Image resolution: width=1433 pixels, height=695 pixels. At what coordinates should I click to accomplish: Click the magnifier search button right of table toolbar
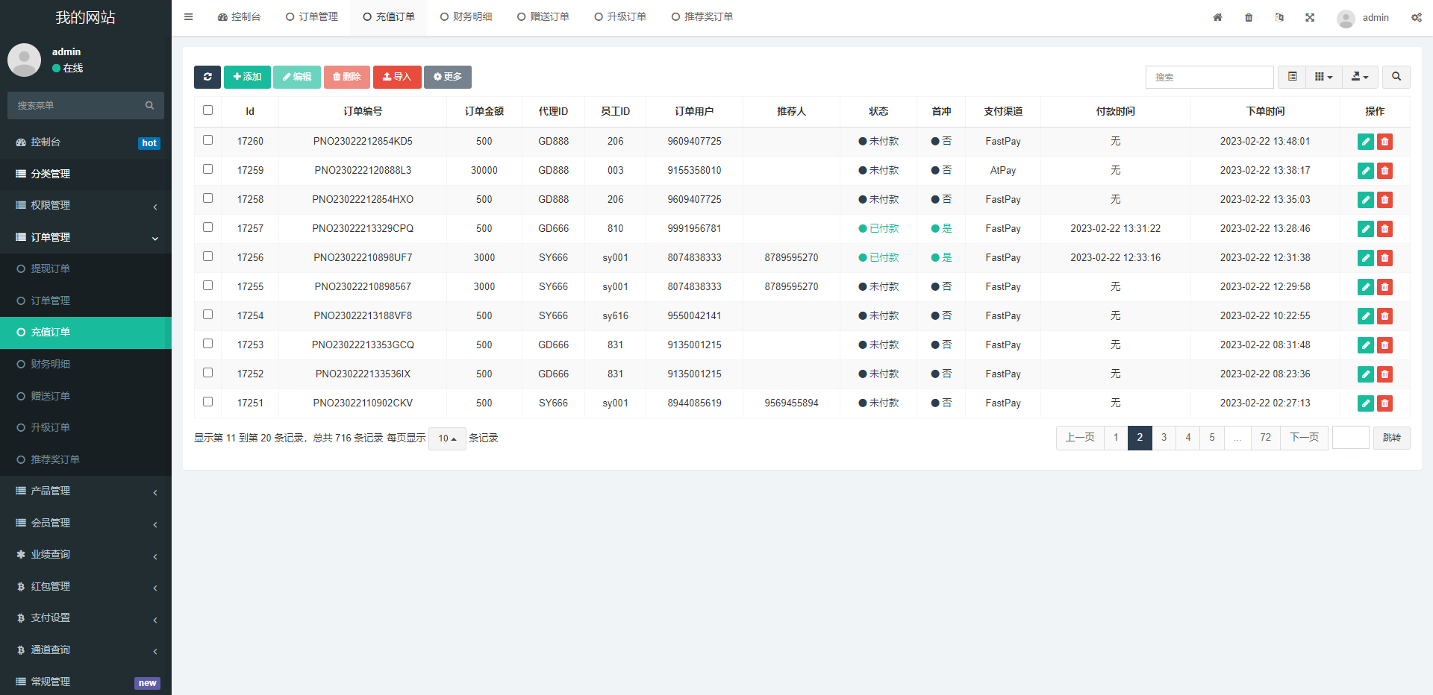point(1396,77)
